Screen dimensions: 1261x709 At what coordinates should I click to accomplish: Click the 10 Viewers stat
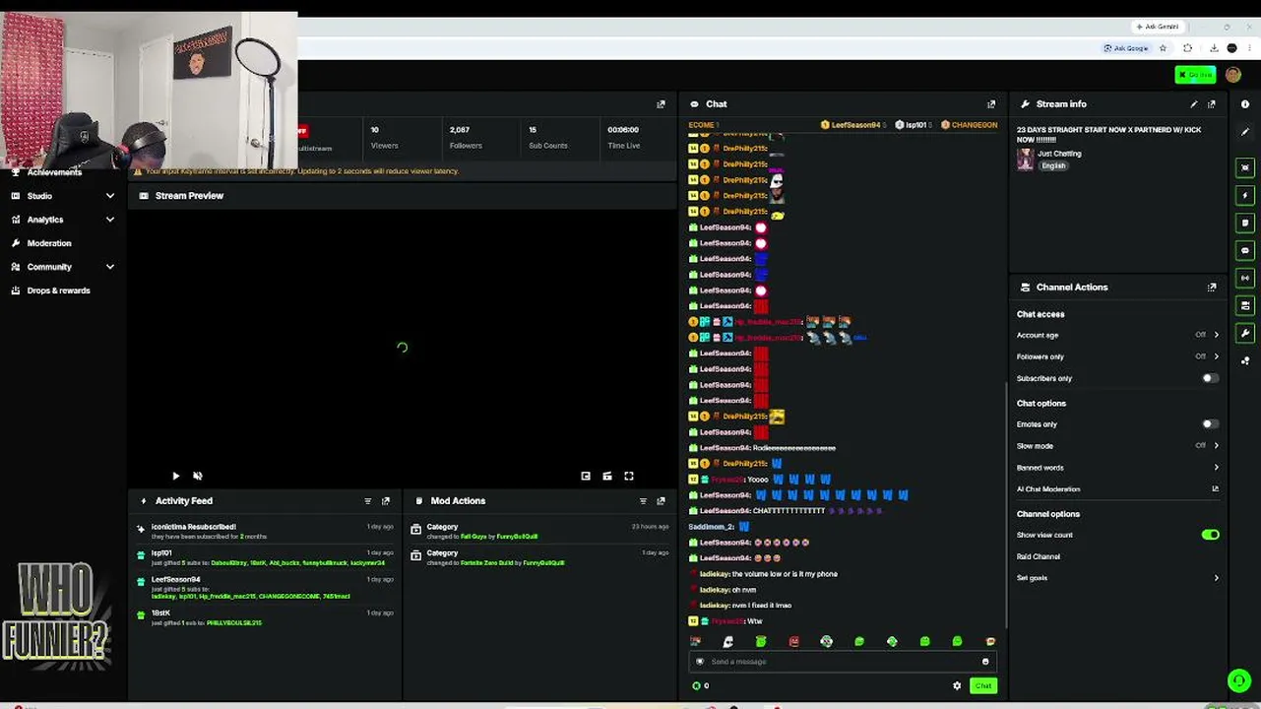pyautogui.click(x=384, y=137)
